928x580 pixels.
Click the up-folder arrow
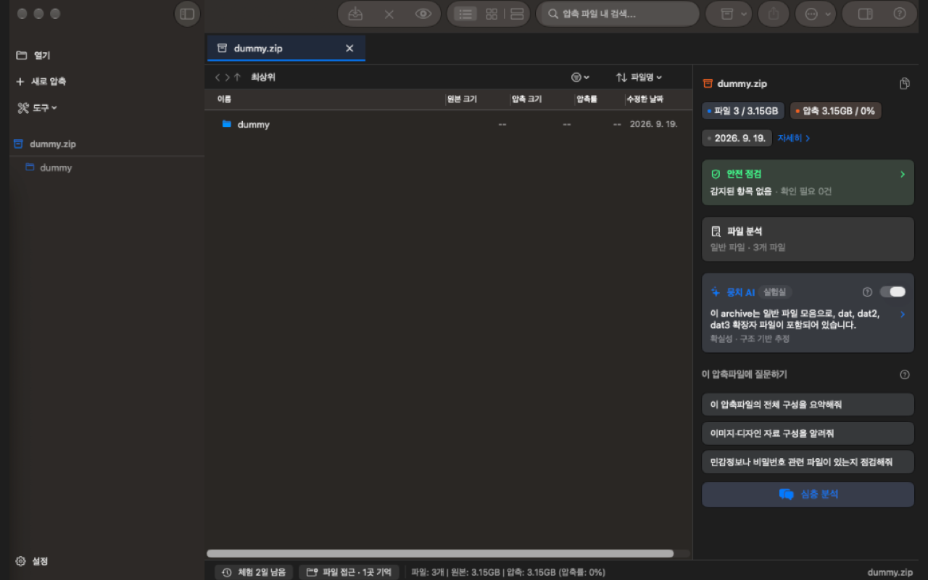[x=237, y=77]
